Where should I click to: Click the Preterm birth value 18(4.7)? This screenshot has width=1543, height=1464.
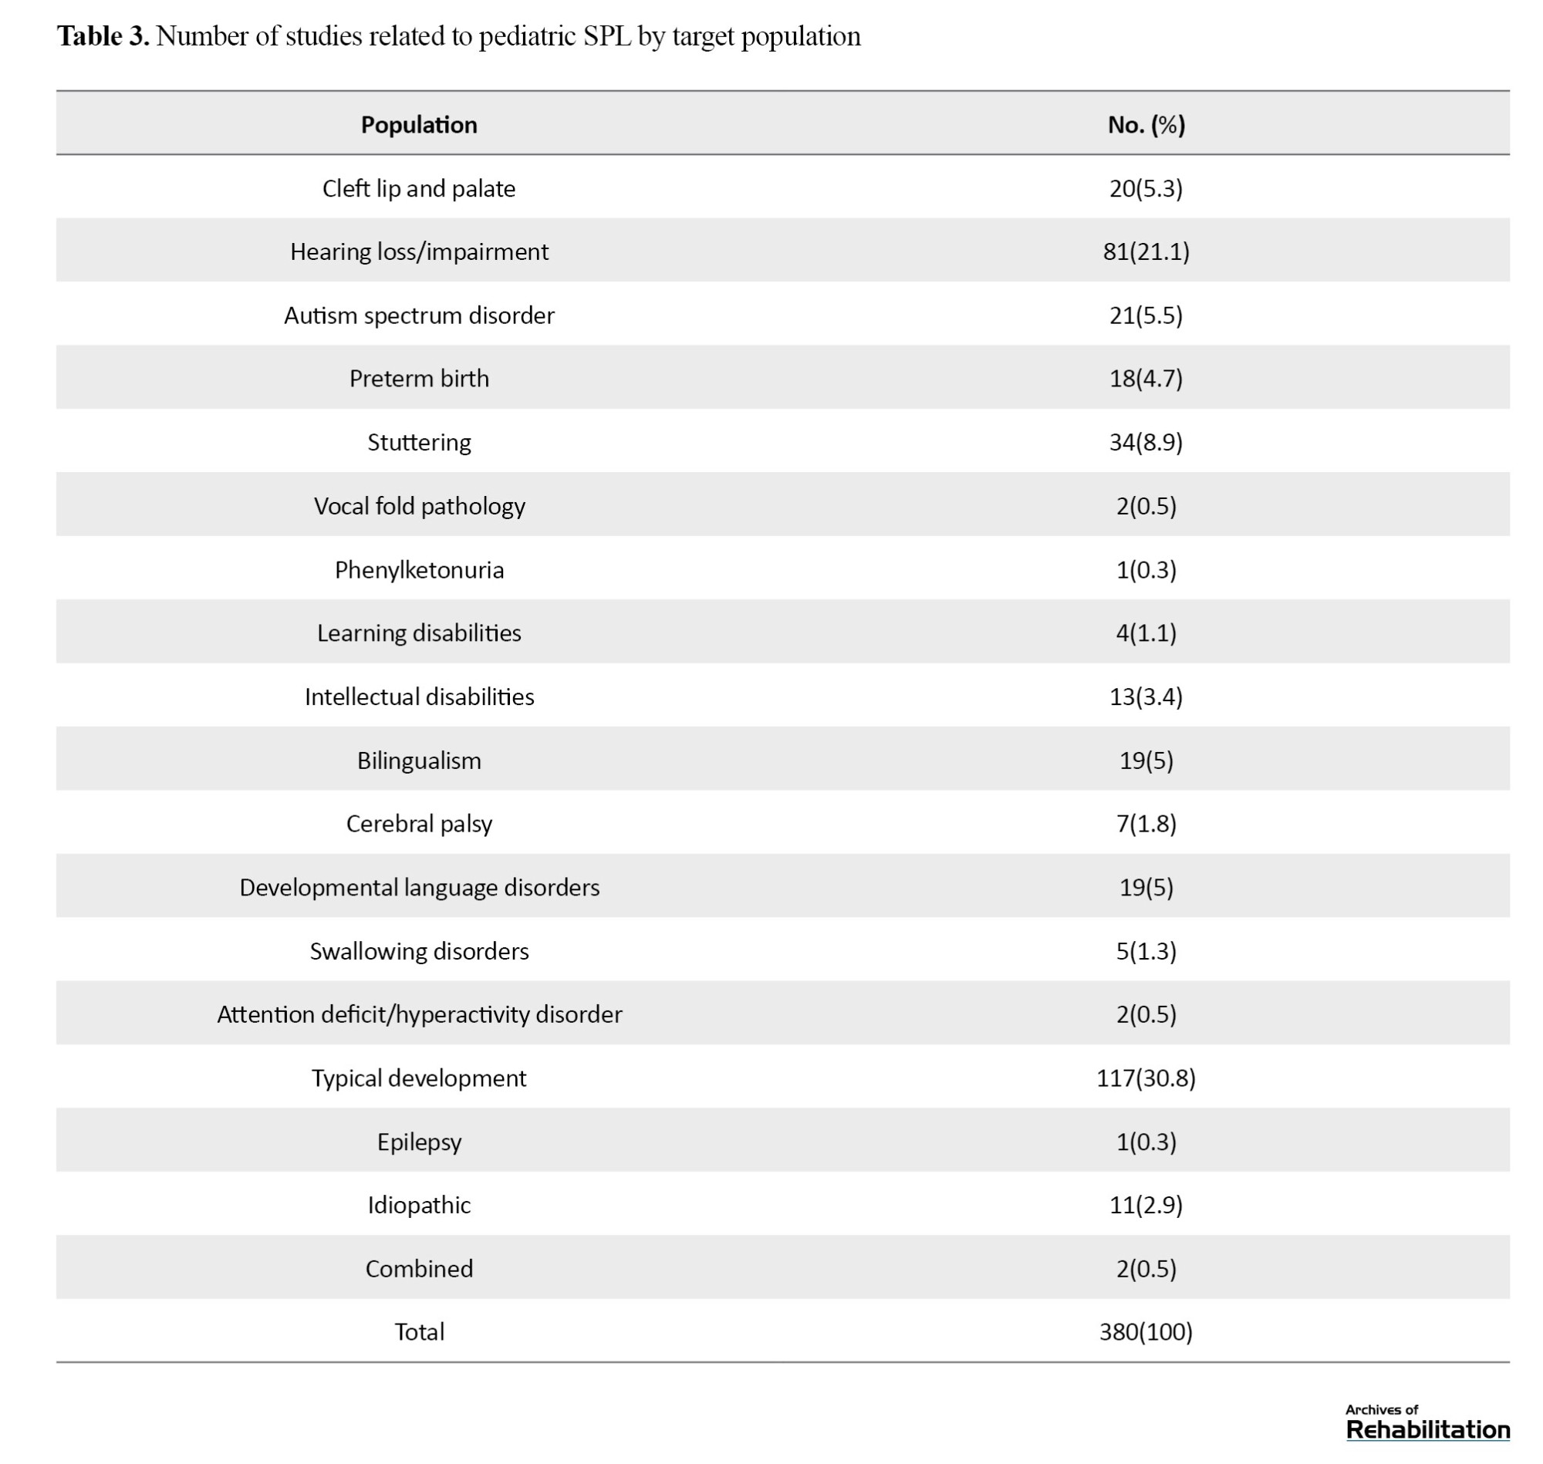(1146, 379)
